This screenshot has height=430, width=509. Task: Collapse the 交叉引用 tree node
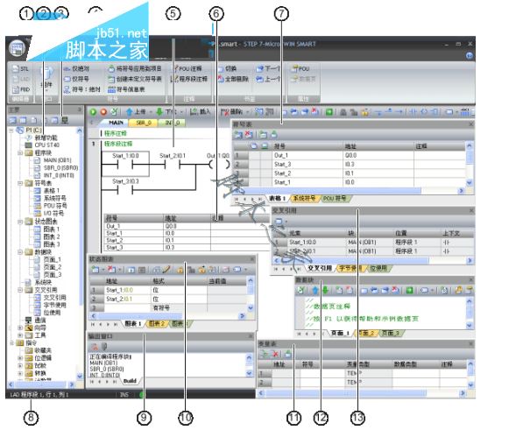pos(20,290)
